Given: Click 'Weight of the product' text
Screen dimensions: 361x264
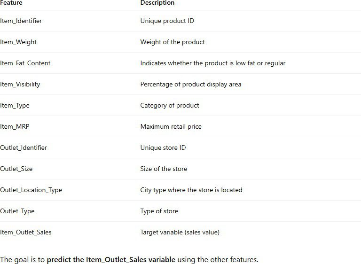Looking at the screenshot, I should click(173, 42).
